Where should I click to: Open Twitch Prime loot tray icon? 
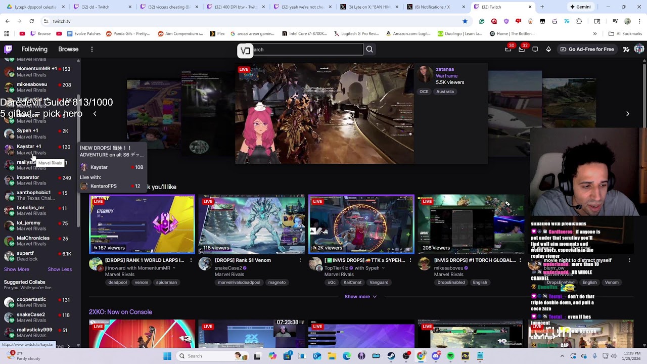pyautogui.click(x=509, y=49)
